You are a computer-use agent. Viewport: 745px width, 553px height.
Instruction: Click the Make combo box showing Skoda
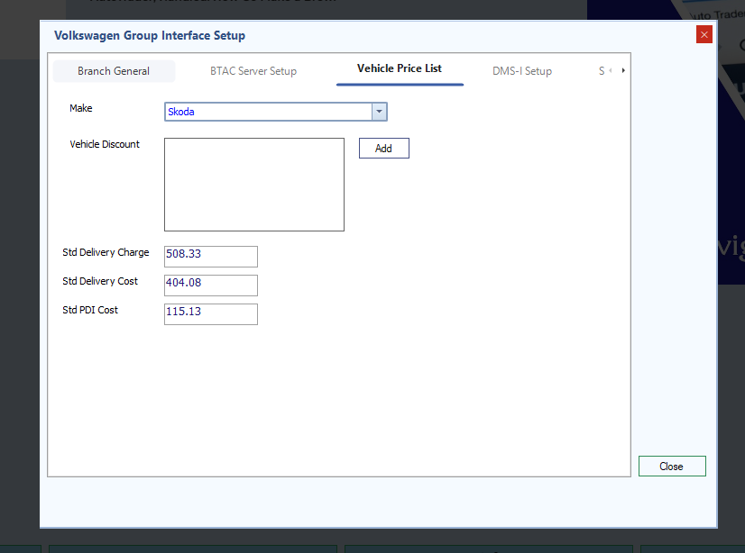coord(276,112)
